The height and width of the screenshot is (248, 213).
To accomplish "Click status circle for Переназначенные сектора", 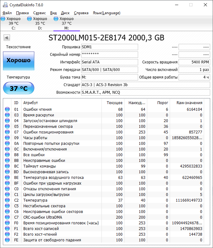I will [x=7, y=127].
